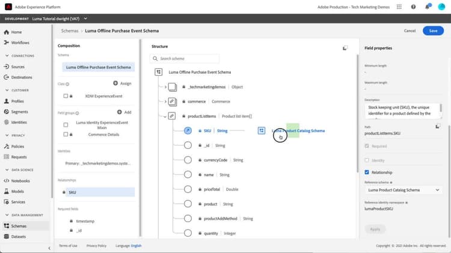Select the currencyCode field circle

pyautogui.click(x=188, y=160)
